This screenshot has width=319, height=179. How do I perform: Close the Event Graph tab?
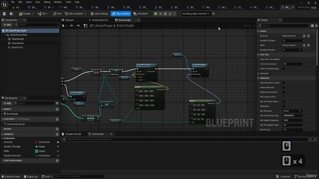tap(138, 20)
